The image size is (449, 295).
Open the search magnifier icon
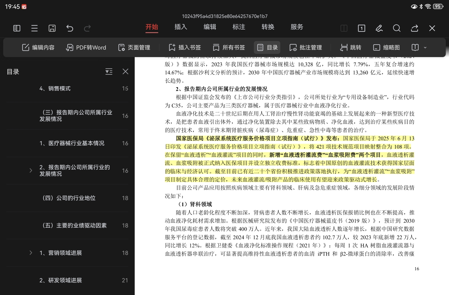click(397, 28)
